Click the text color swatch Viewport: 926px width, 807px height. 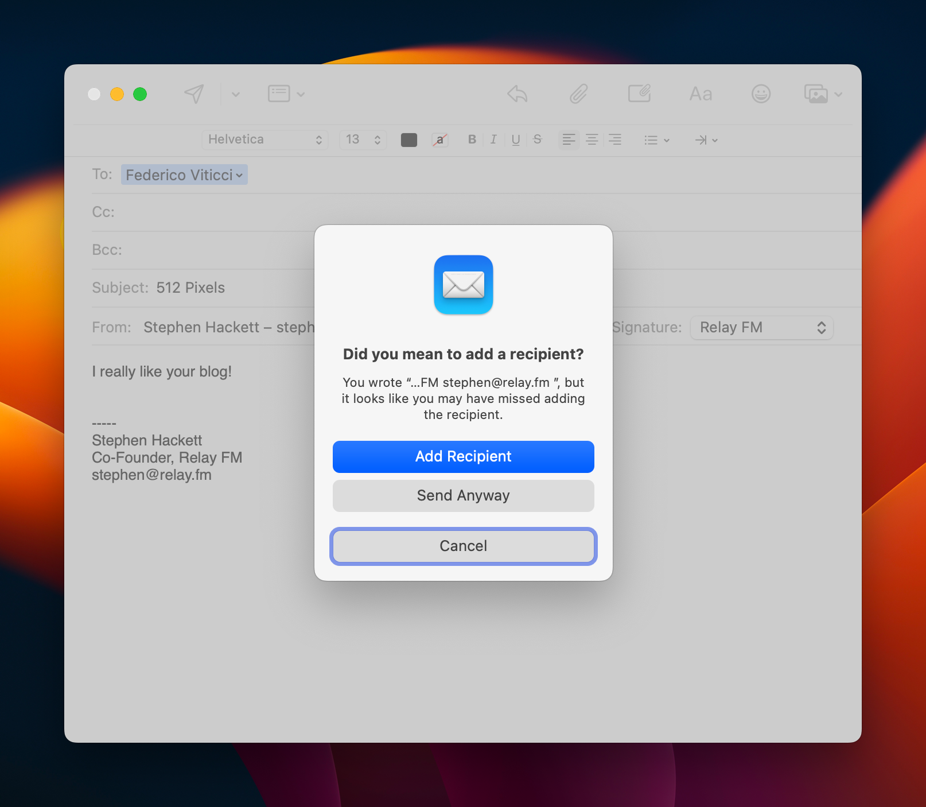click(x=409, y=139)
